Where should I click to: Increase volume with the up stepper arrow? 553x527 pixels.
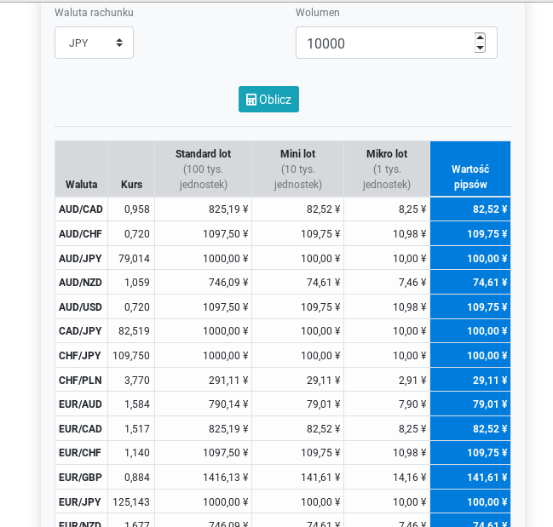point(480,37)
